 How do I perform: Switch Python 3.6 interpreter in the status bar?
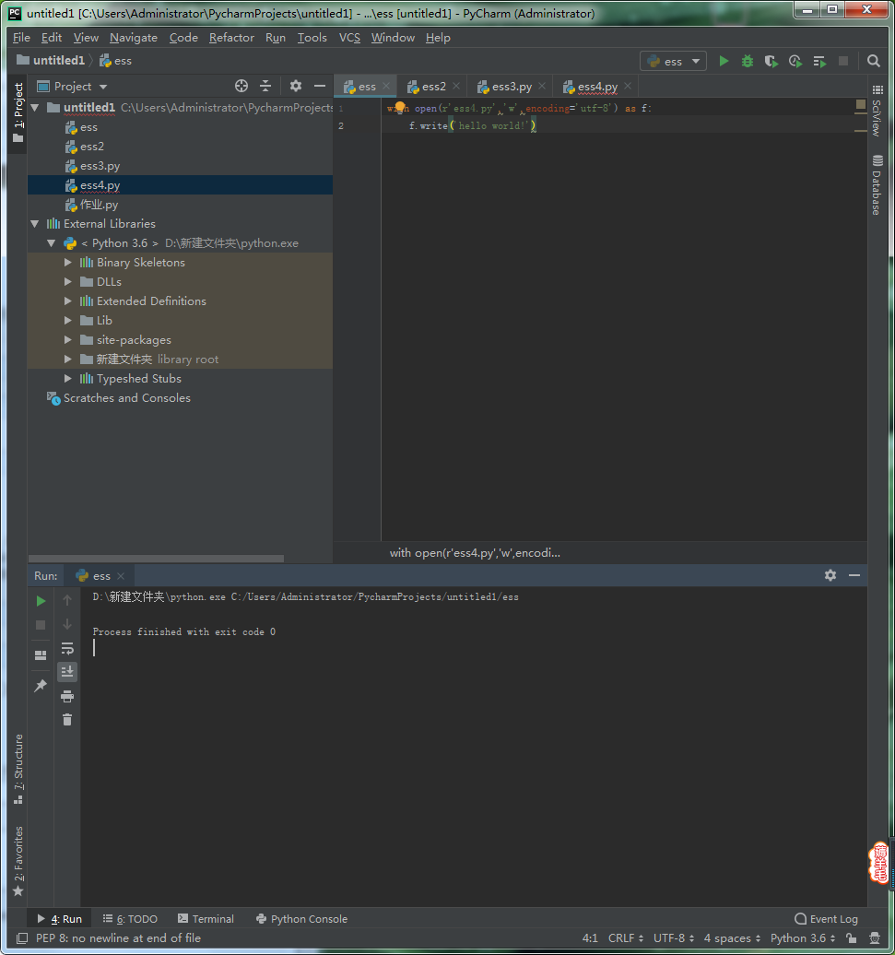click(803, 938)
